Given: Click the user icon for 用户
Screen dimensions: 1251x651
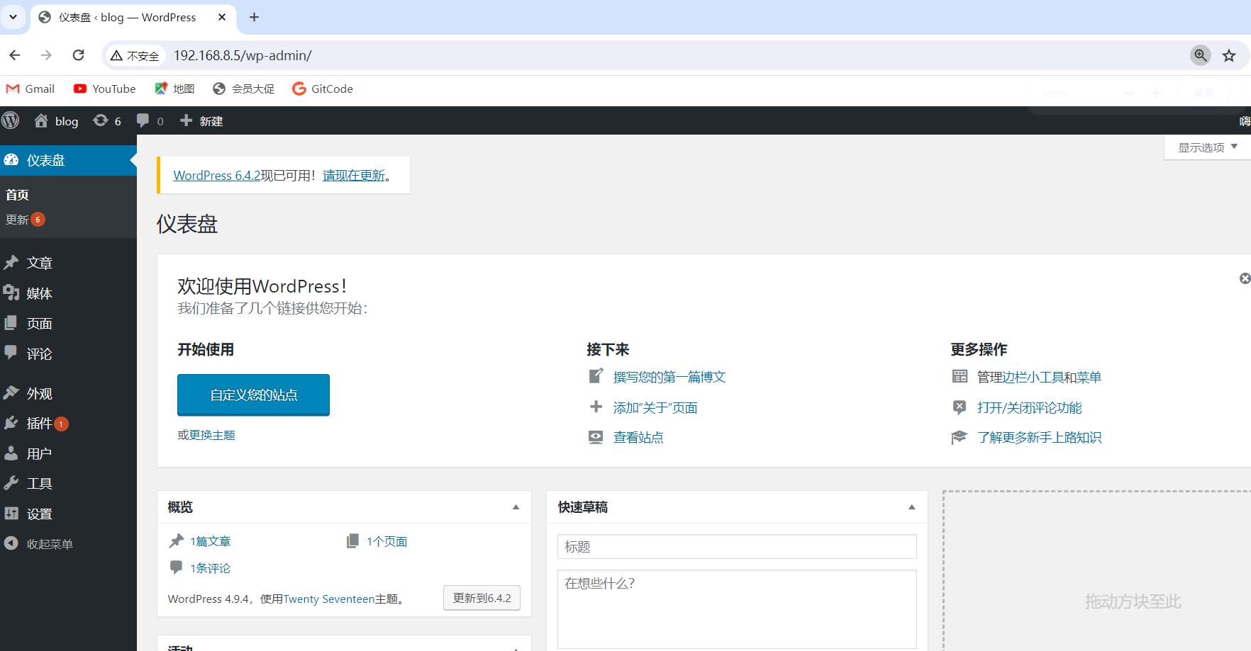Looking at the screenshot, I should [x=11, y=453].
